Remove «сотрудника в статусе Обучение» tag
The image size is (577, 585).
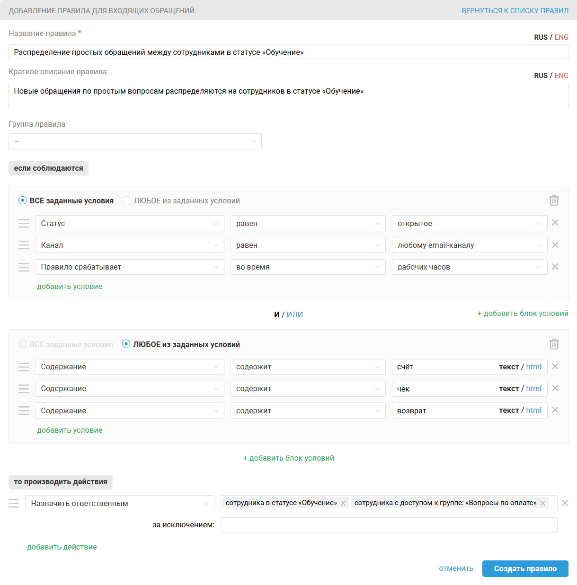343,503
